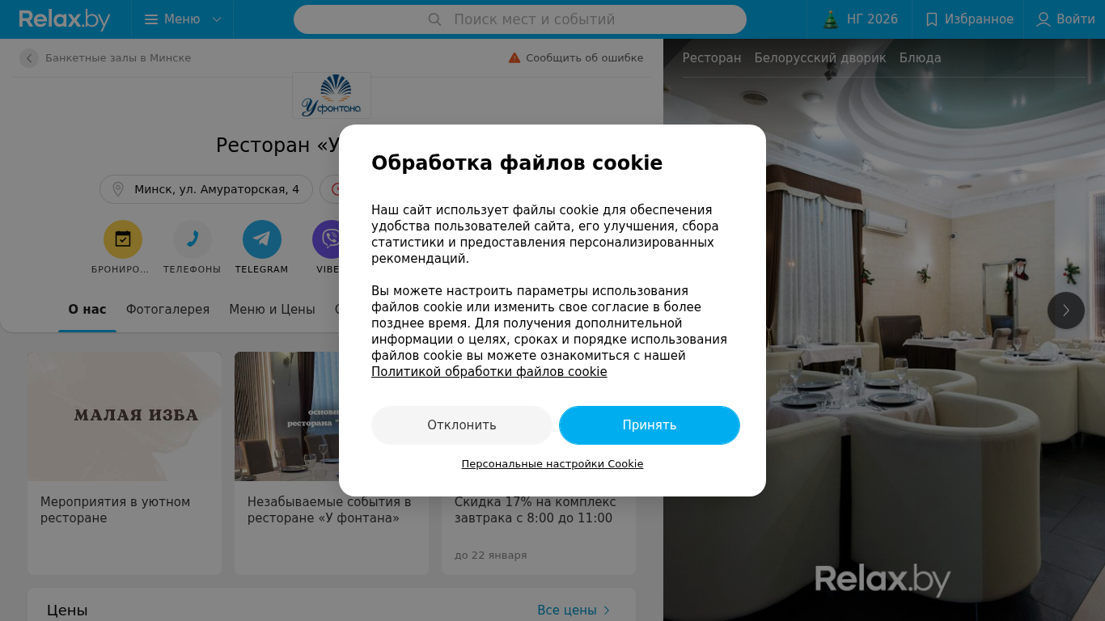This screenshot has height=621, width=1105.
Task: Open the restaurant's Telegram icon
Action: tap(262, 239)
